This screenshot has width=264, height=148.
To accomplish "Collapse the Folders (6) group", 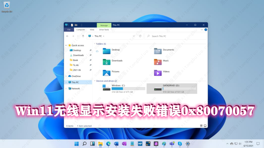I will [95, 44].
